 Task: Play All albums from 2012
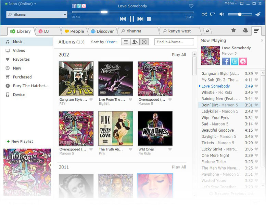click(x=179, y=55)
